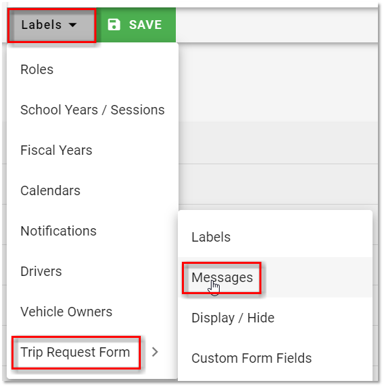Screen dimensions: 384x387
Task: Click the green SAVE button text
Action: (146, 25)
